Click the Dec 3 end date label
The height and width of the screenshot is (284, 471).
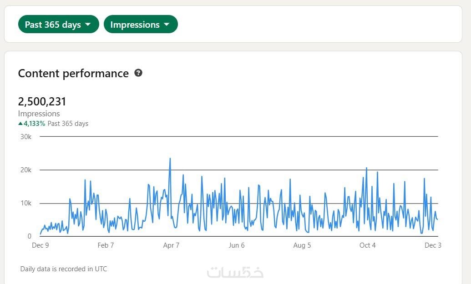433,245
